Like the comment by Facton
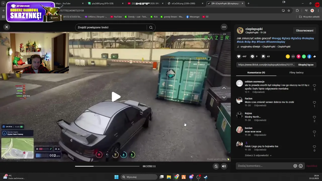The image size is (322, 181). (314, 103)
